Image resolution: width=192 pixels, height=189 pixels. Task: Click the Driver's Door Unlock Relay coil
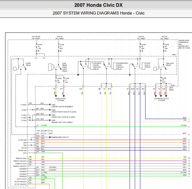92,66
